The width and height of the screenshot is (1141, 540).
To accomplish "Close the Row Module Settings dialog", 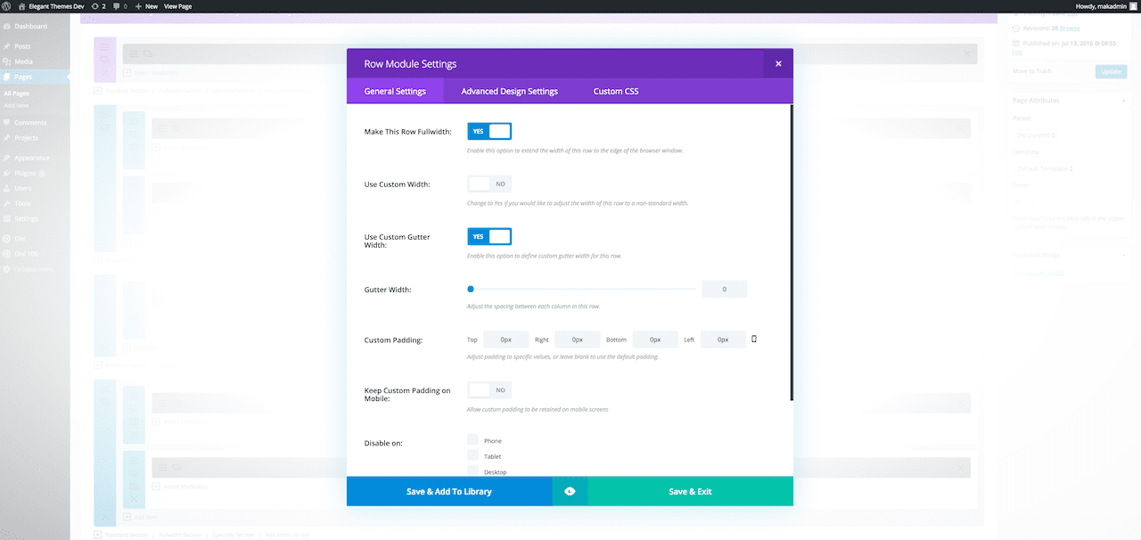I will (x=778, y=64).
